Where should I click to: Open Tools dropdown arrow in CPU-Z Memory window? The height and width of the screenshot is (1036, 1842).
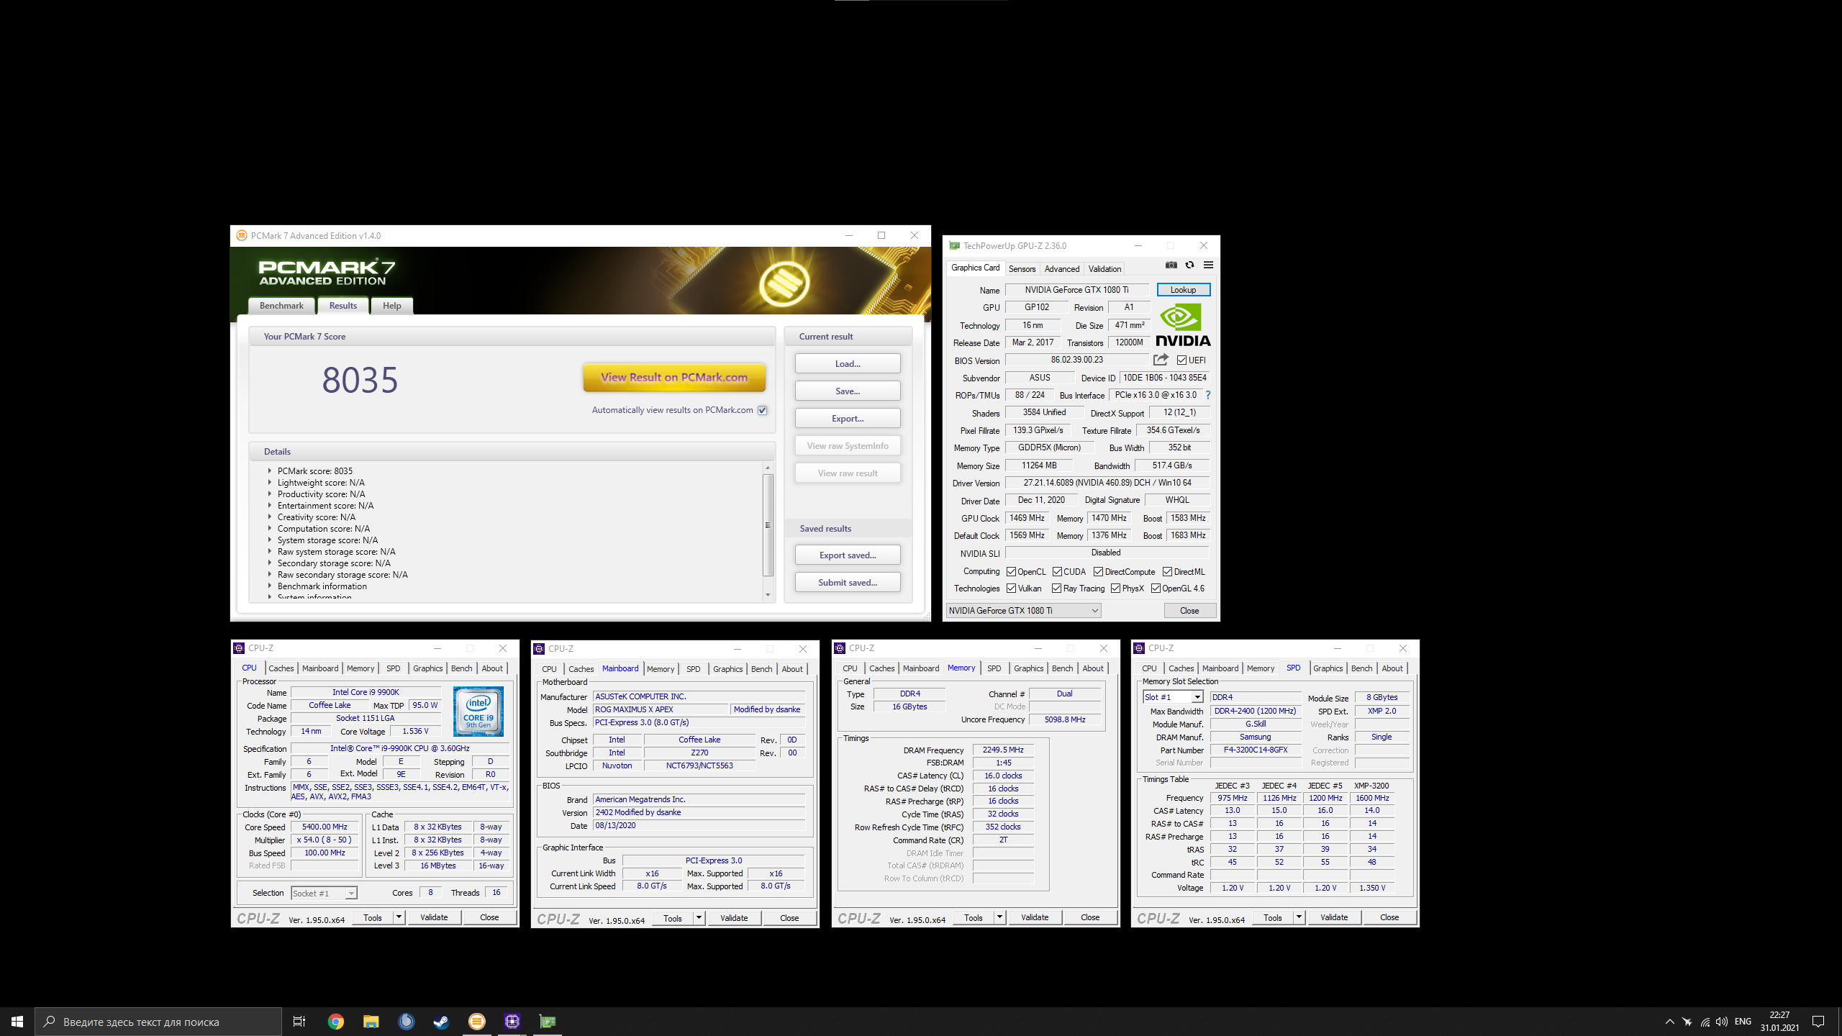(999, 917)
